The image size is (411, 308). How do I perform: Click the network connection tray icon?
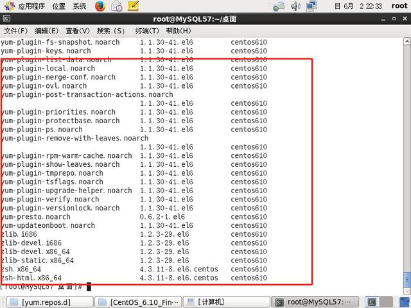[x=311, y=6]
